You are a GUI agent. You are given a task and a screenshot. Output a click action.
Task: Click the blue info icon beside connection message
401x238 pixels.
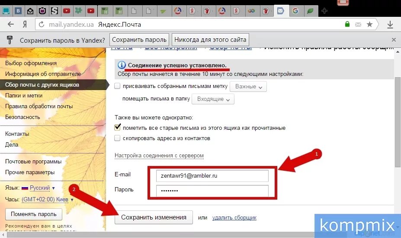(x=122, y=65)
